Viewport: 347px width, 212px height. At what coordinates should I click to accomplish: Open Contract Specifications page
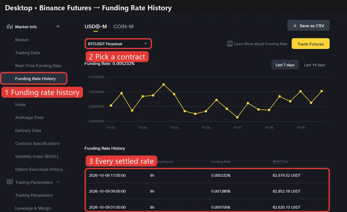click(x=37, y=143)
